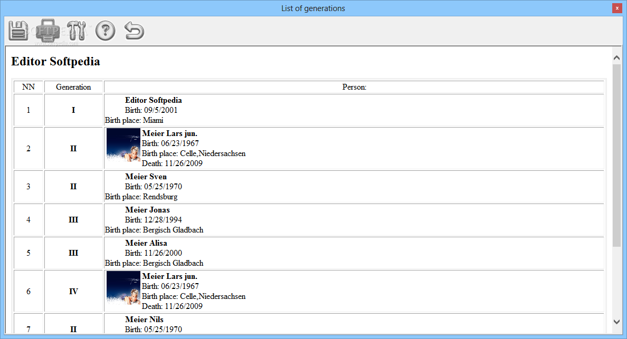
Task: Click 'Birth: 05/25/1970' under Meier Sven
Action: coord(154,187)
